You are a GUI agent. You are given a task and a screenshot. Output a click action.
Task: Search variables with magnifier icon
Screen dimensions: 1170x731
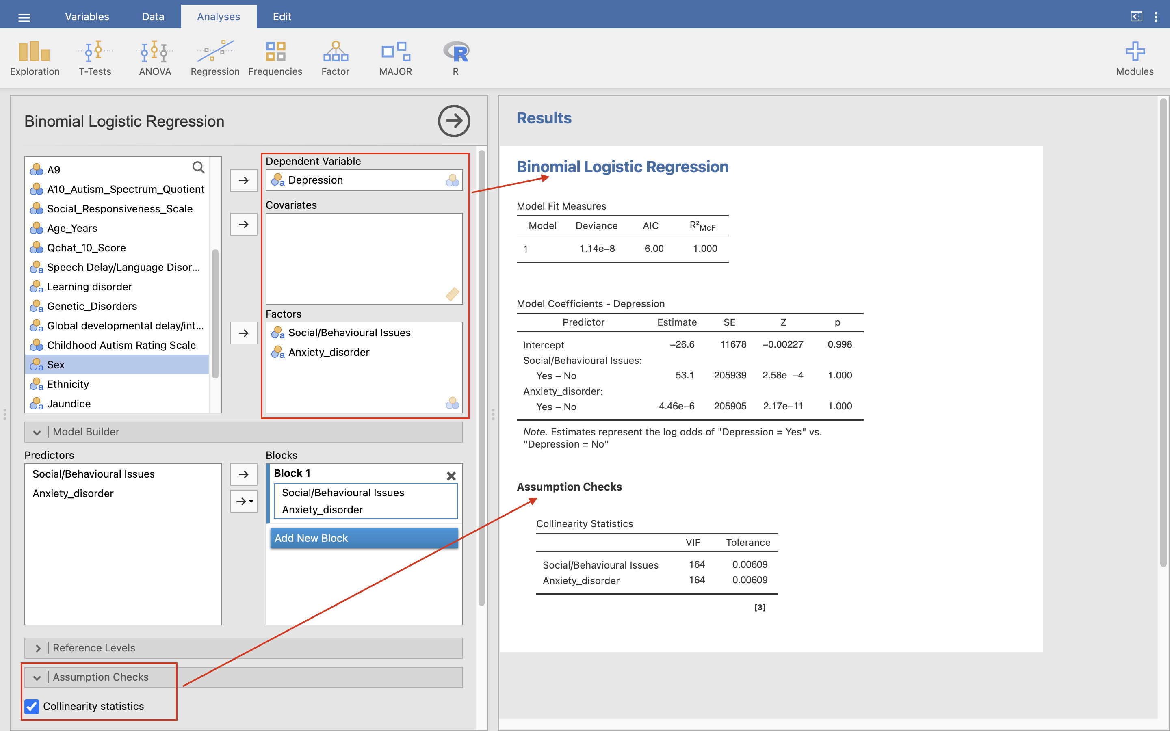coord(198,168)
